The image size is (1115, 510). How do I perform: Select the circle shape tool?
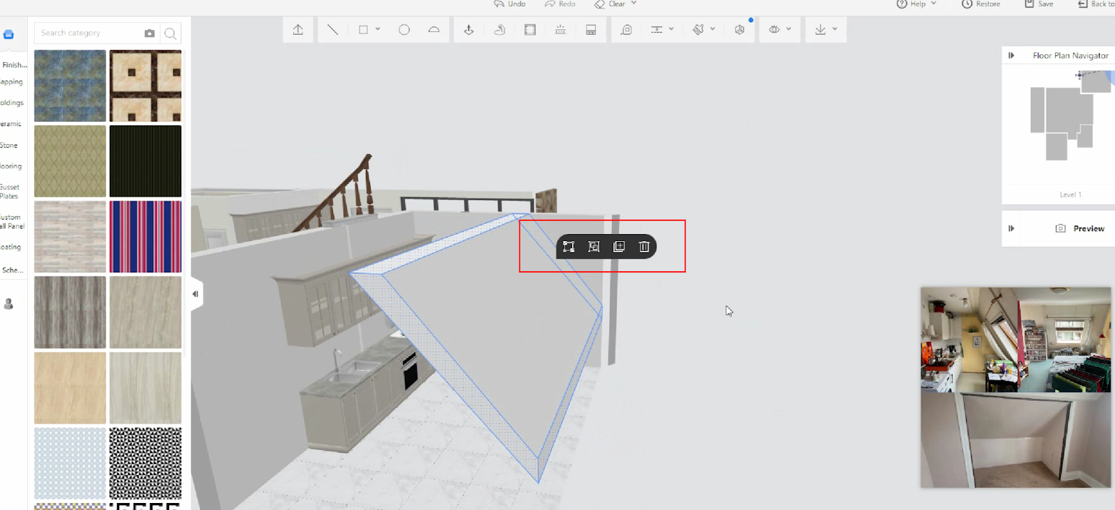tap(404, 30)
